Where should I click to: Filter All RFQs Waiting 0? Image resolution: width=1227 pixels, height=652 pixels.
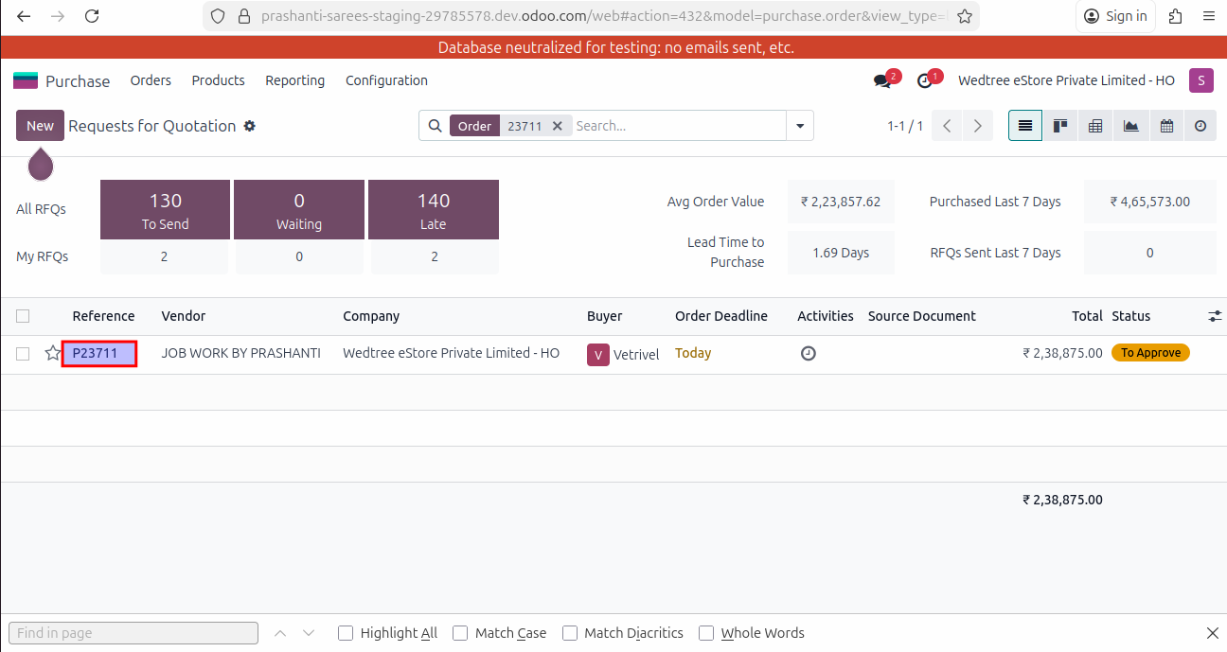(x=299, y=209)
